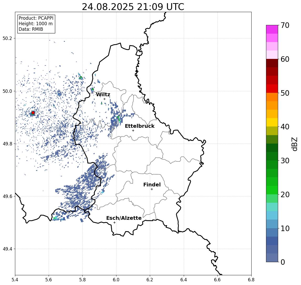301x285 pixels.
Task: Click the red radar location dot
Action: click(x=33, y=113)
